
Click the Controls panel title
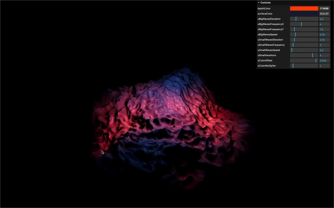click(x=266, y=3)
